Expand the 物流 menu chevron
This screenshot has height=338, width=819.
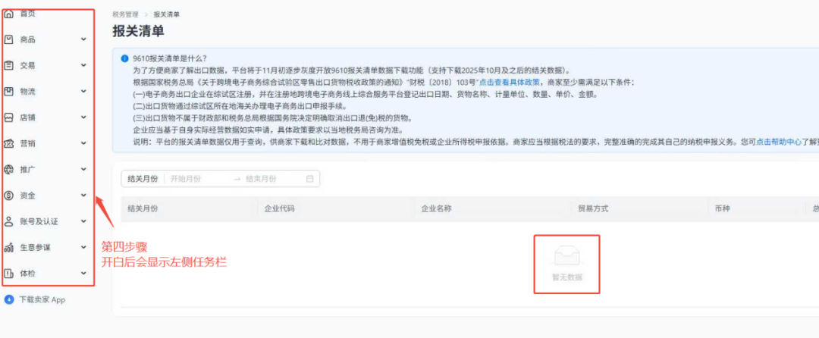(83, 91)
